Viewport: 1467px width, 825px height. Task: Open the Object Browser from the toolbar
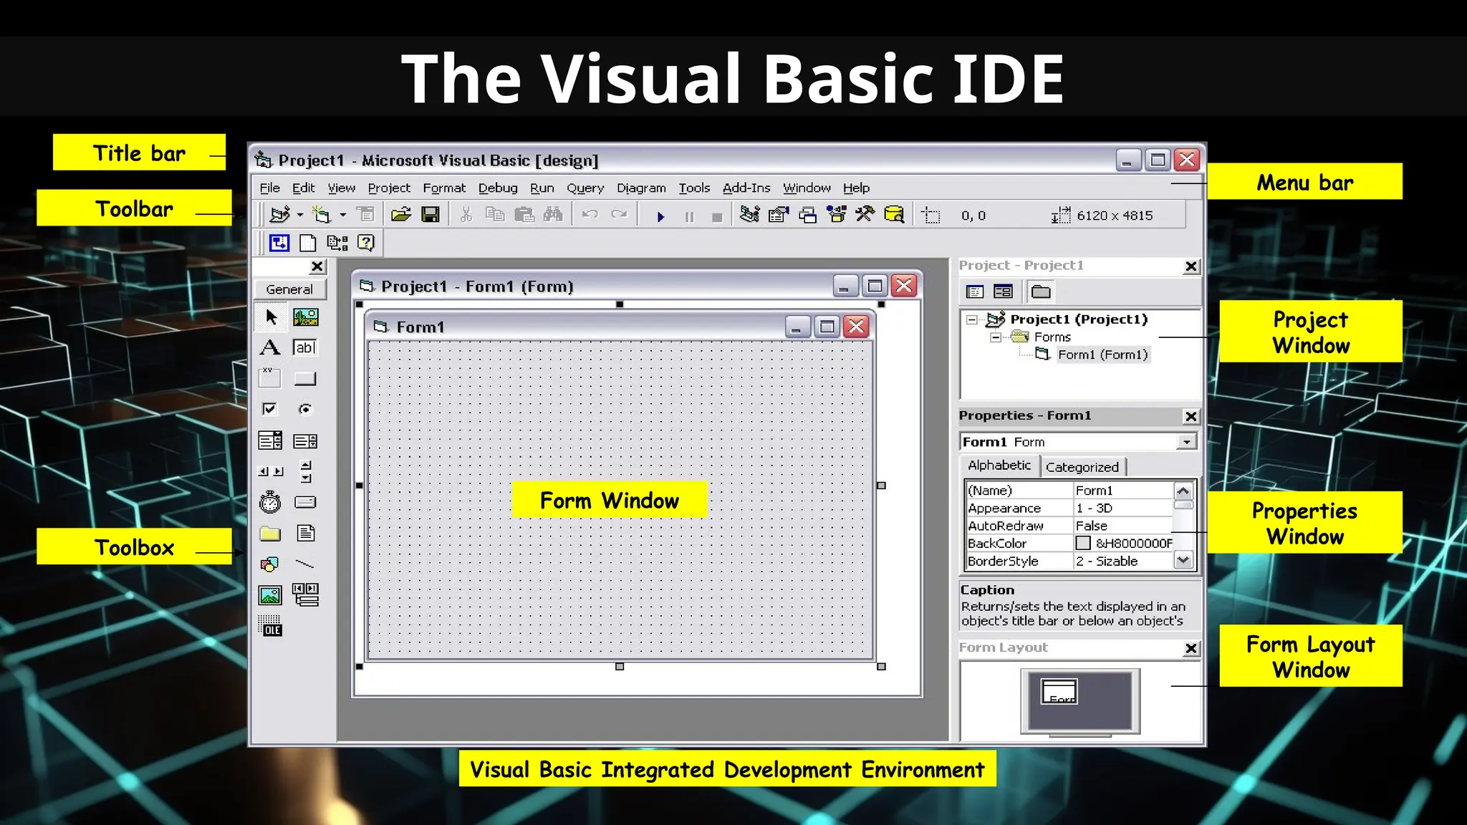point(837,215)
